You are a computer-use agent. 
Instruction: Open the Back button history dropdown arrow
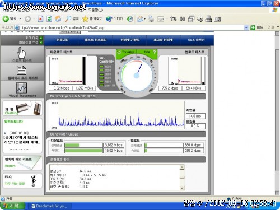pyautogui.click(x=20, y=19)
